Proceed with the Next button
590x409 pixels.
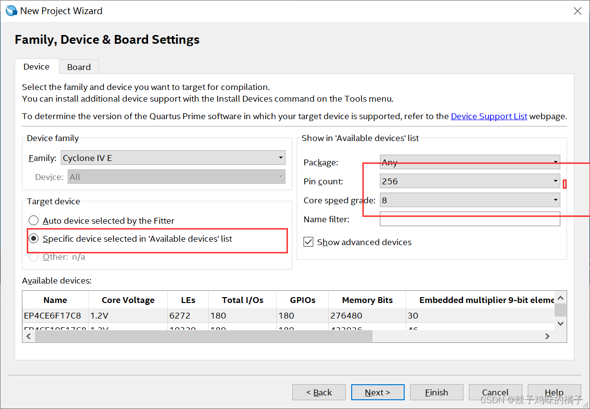(377, 392)
